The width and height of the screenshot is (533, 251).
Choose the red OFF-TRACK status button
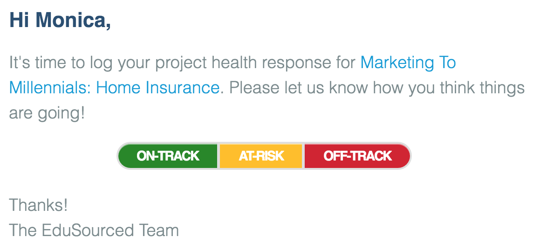[357, 156]
